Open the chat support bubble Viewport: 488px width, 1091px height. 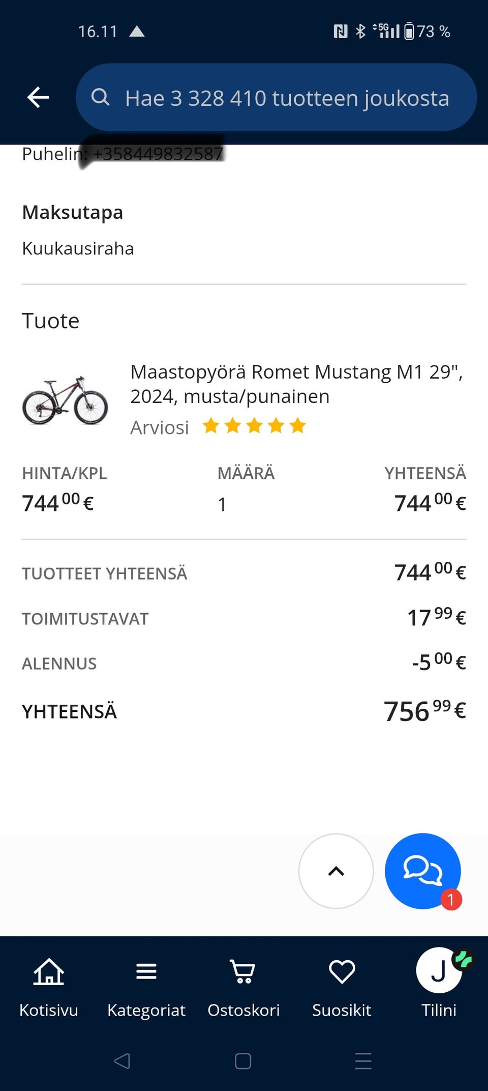[x=422, y=871]
